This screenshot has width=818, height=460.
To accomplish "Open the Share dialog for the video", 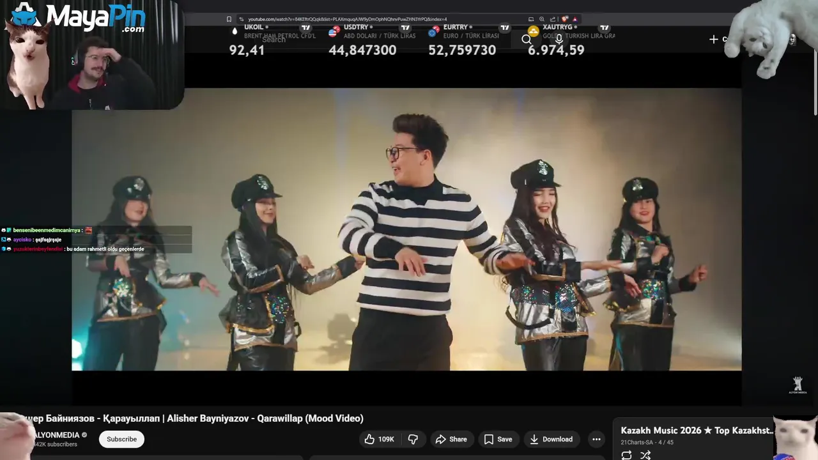I will 451,439.
